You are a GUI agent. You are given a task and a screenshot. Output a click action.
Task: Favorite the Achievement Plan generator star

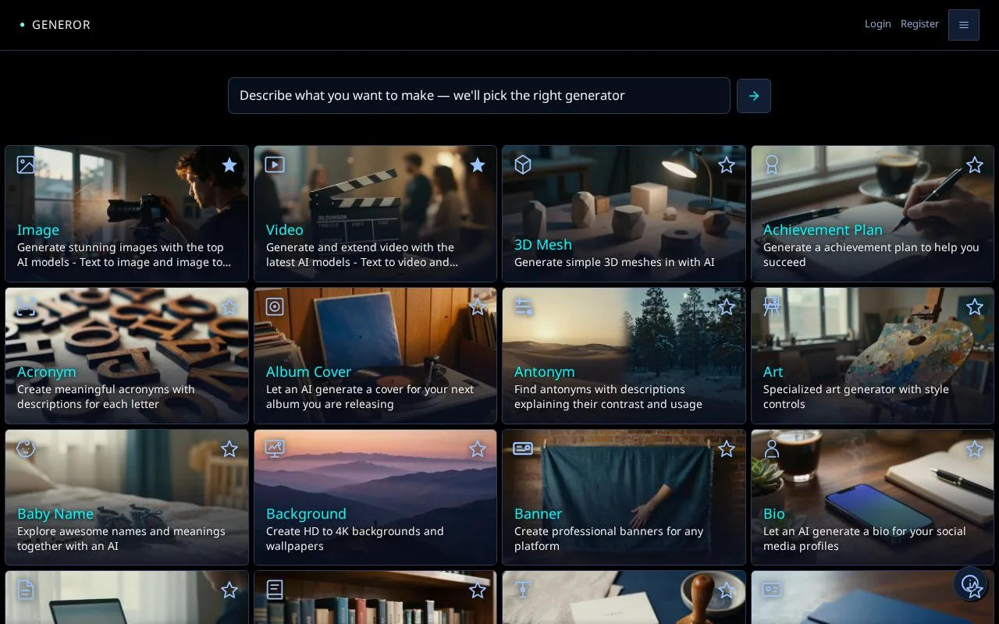[x=975, y=165]
